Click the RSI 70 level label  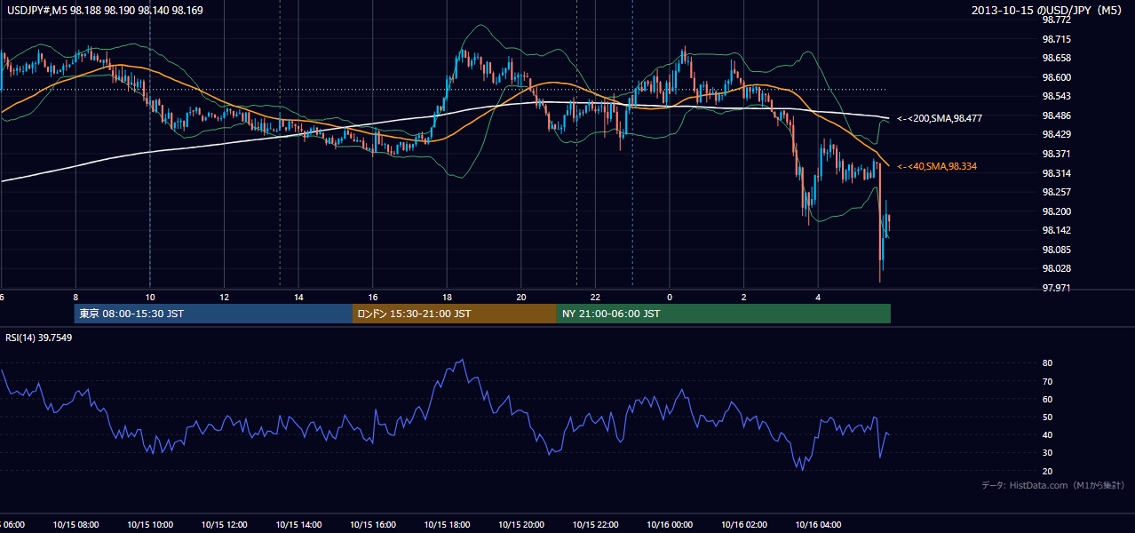(x=1047, y=381)
